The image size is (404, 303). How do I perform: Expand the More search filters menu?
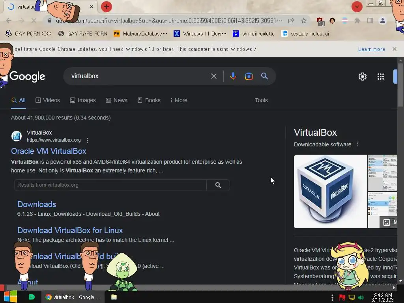coord(179,100)
